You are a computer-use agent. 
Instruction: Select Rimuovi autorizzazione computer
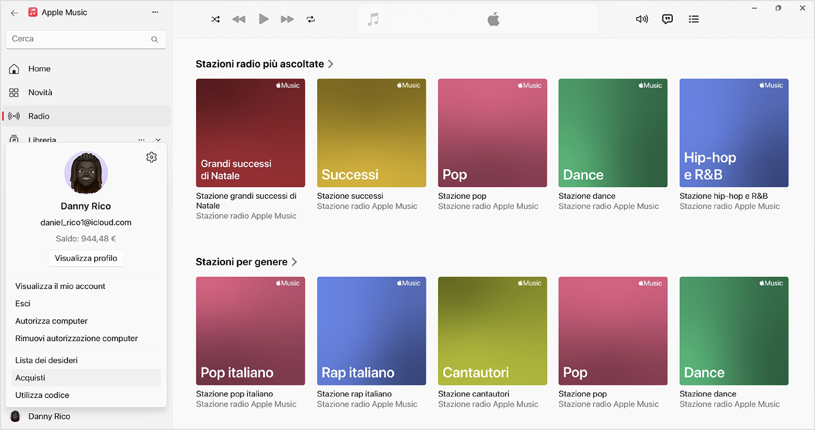[x=76, y=339]
